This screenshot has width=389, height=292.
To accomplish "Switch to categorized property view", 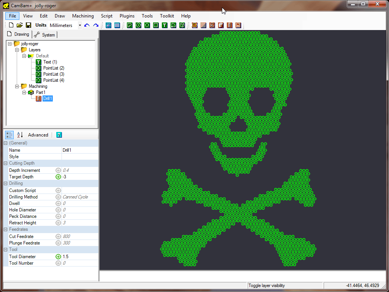I will pos(9,135).
